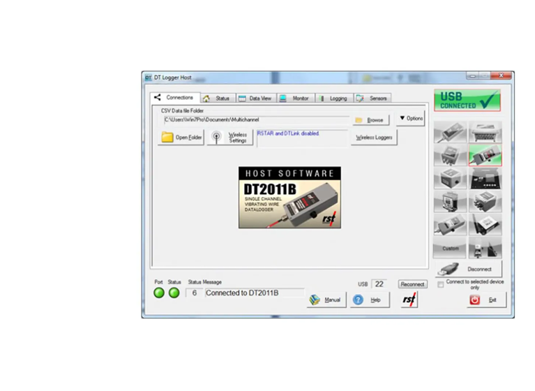Screen dimensions: 535x391
Task: Select the highlighted green DT2011B device icon
Action: point(485,155)
